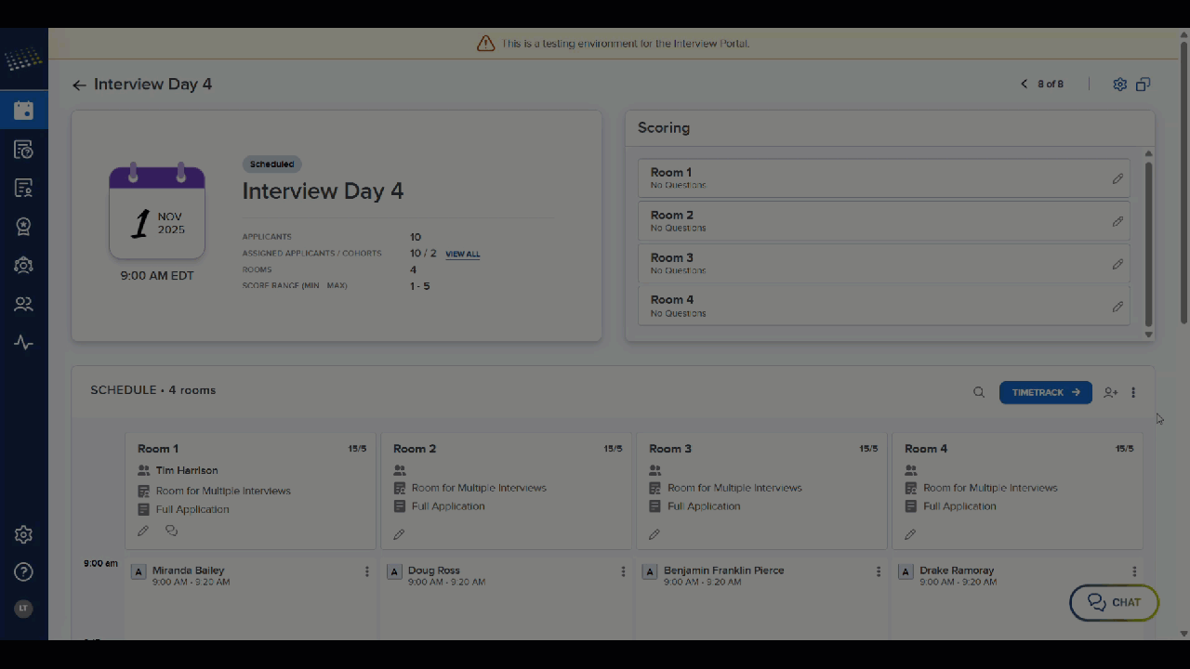This screenshot has width=1190, height=669.
Task: Launch TIMETRACK from the schedule toolbar
Action: tap(1045, 392)
